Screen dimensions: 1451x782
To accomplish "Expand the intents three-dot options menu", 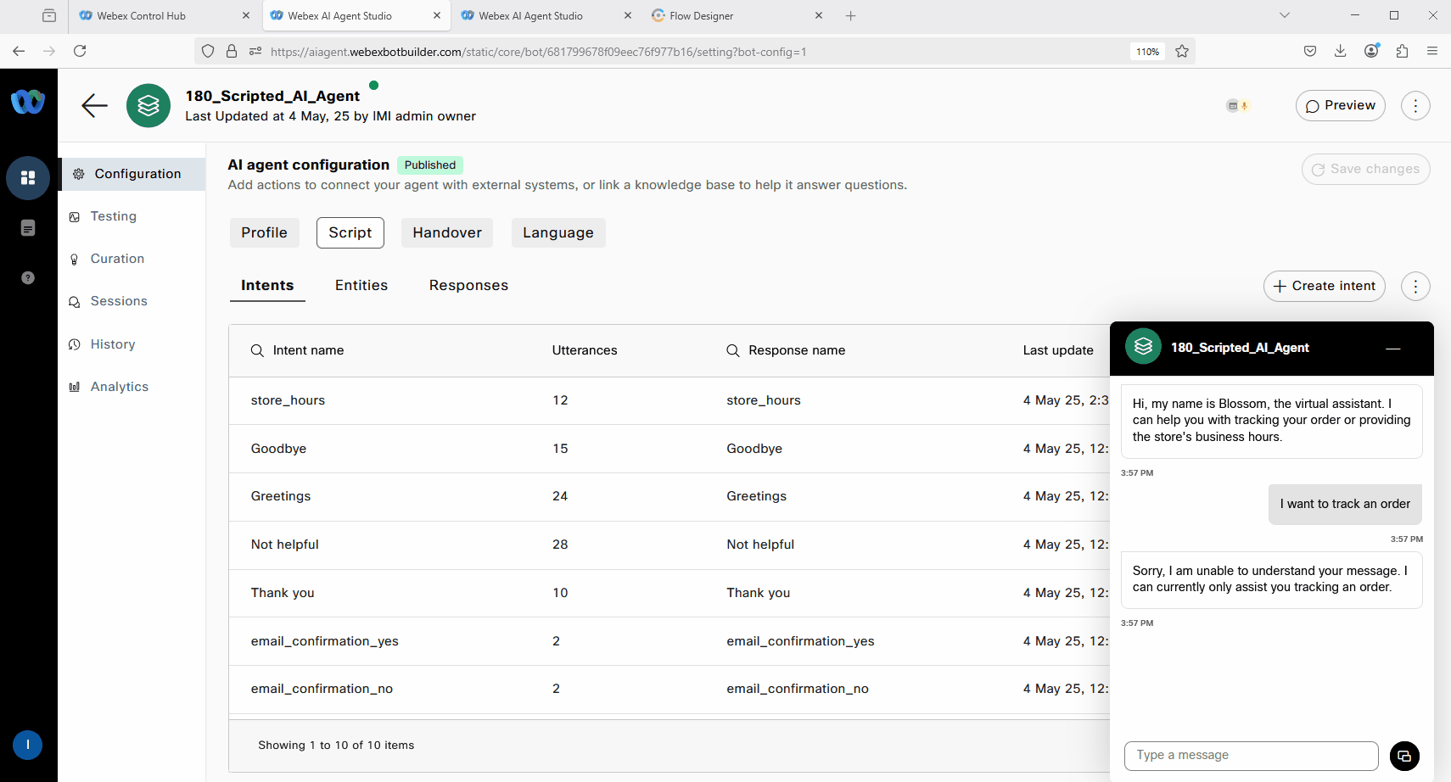I will click(1415, 287).
